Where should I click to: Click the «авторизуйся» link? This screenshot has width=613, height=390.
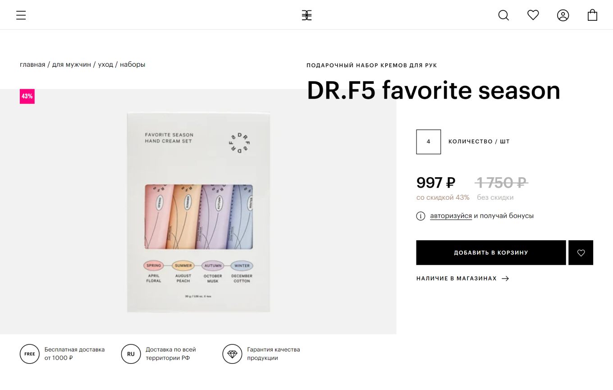[x=451, y=216]
